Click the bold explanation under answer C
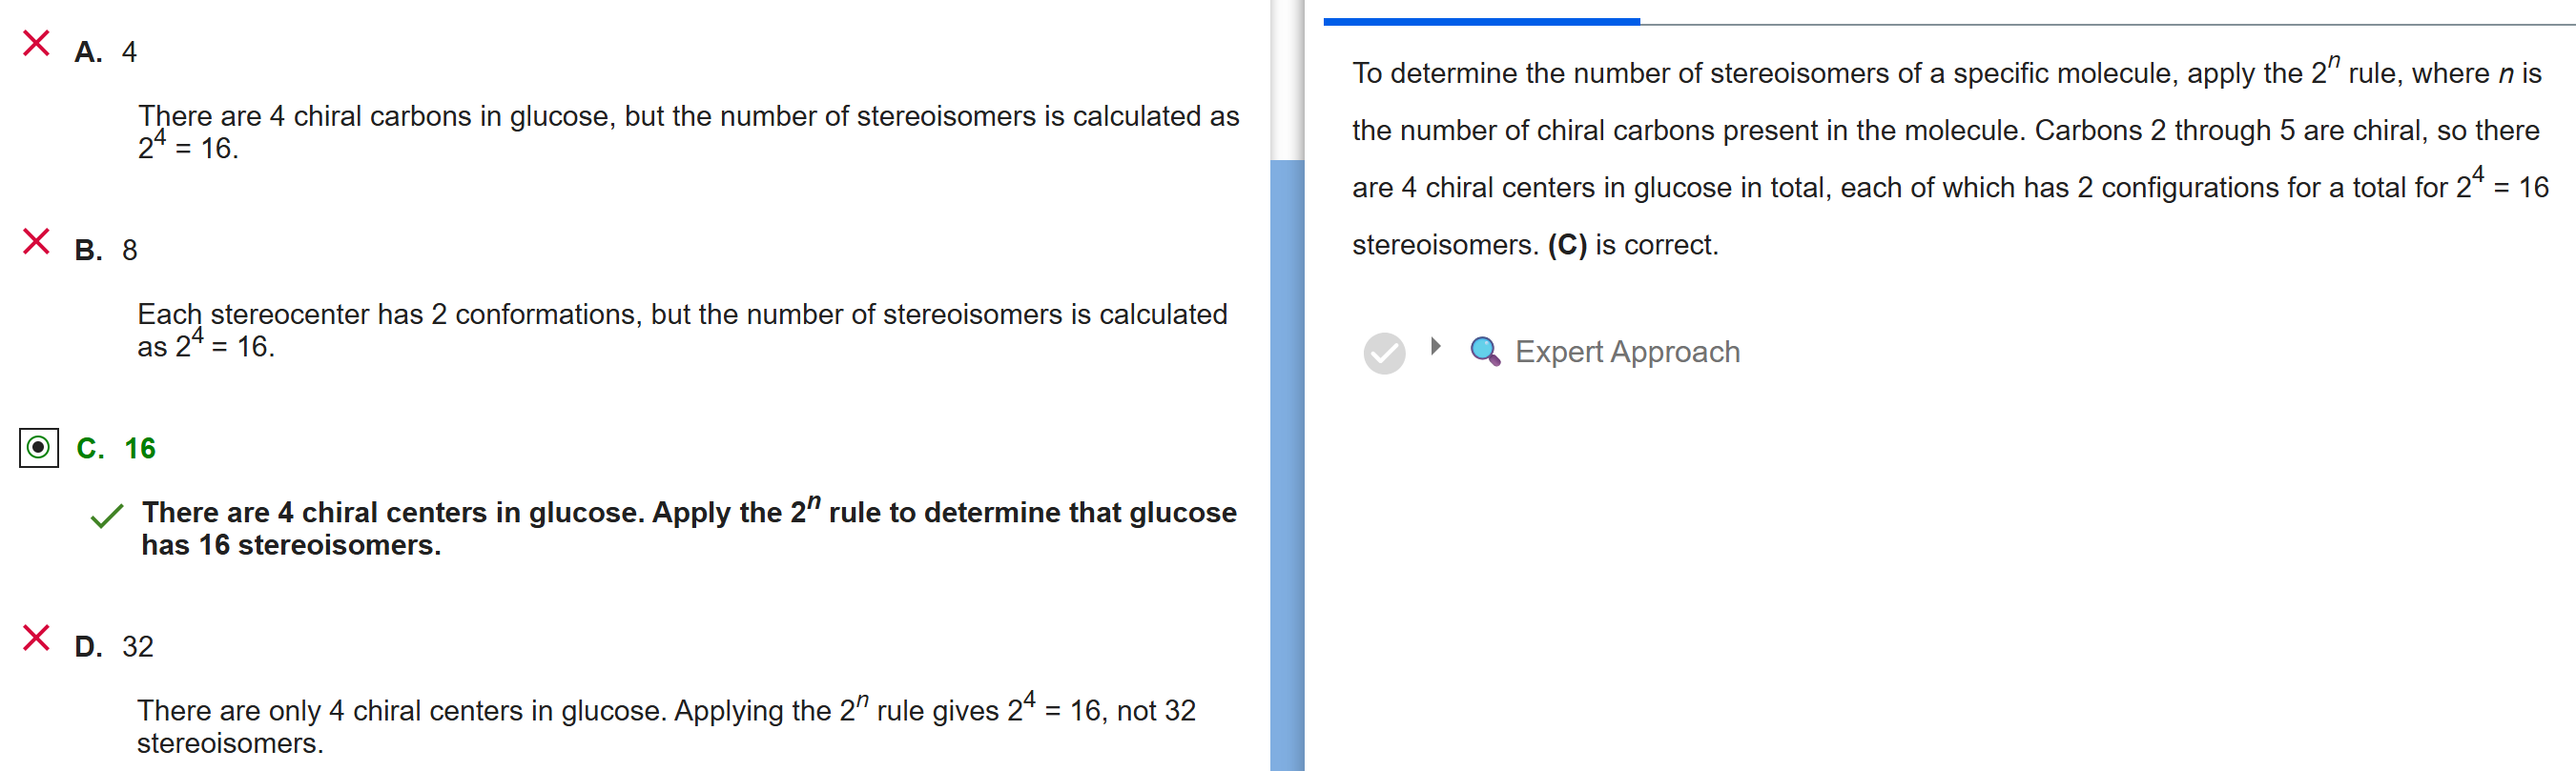Image resolution: width=2576 pixels, height=771 pixels. point(688,527)
